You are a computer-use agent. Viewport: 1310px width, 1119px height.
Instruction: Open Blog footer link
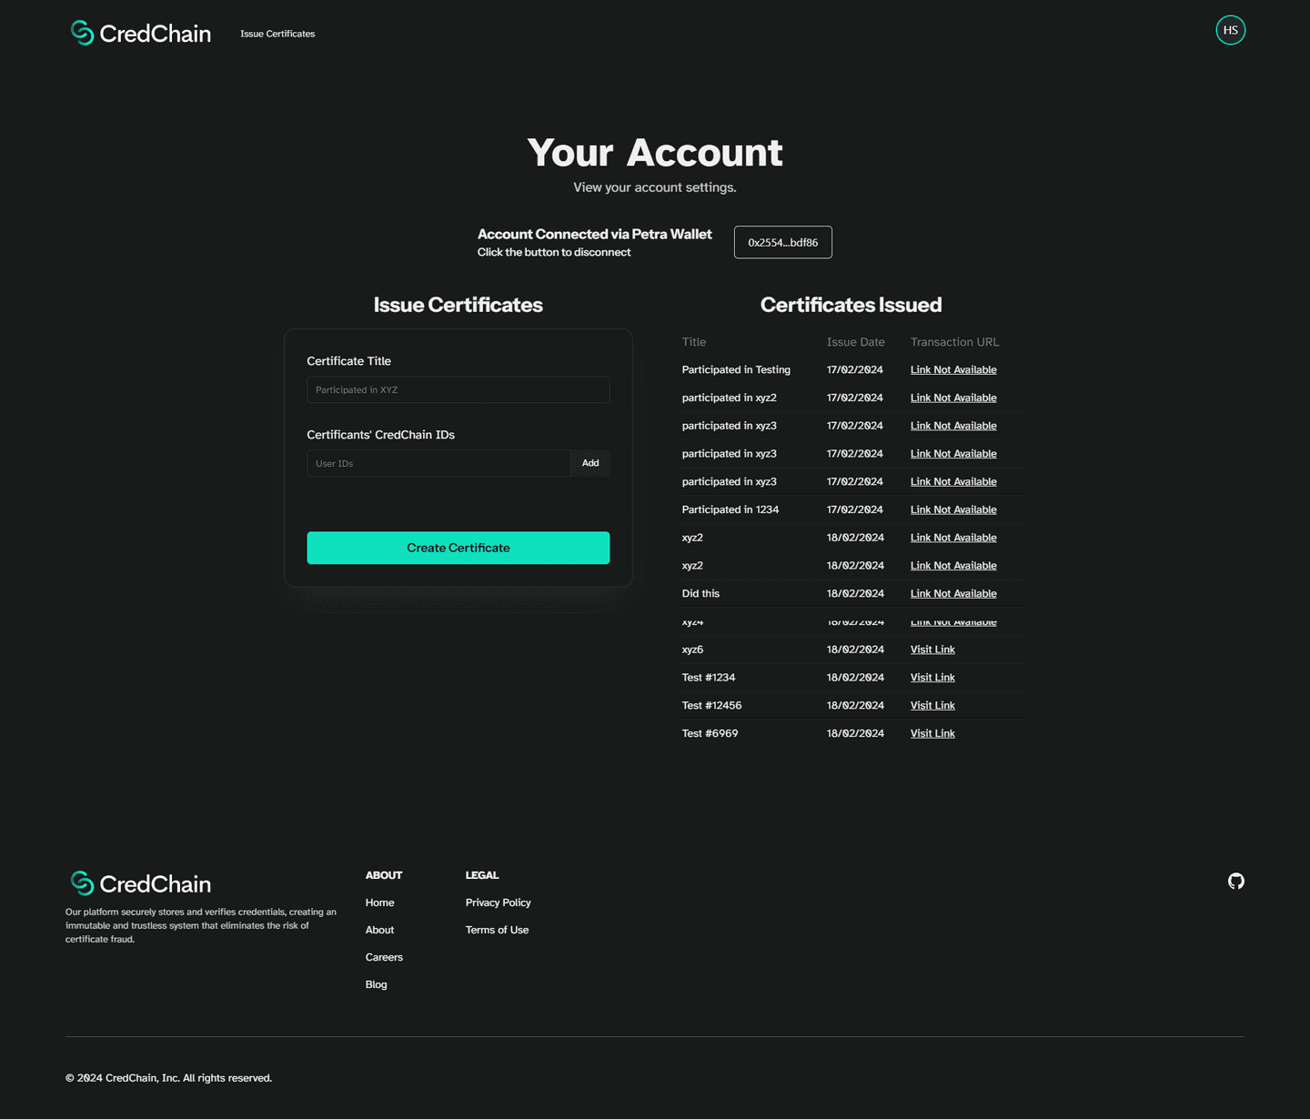(376, 984)
